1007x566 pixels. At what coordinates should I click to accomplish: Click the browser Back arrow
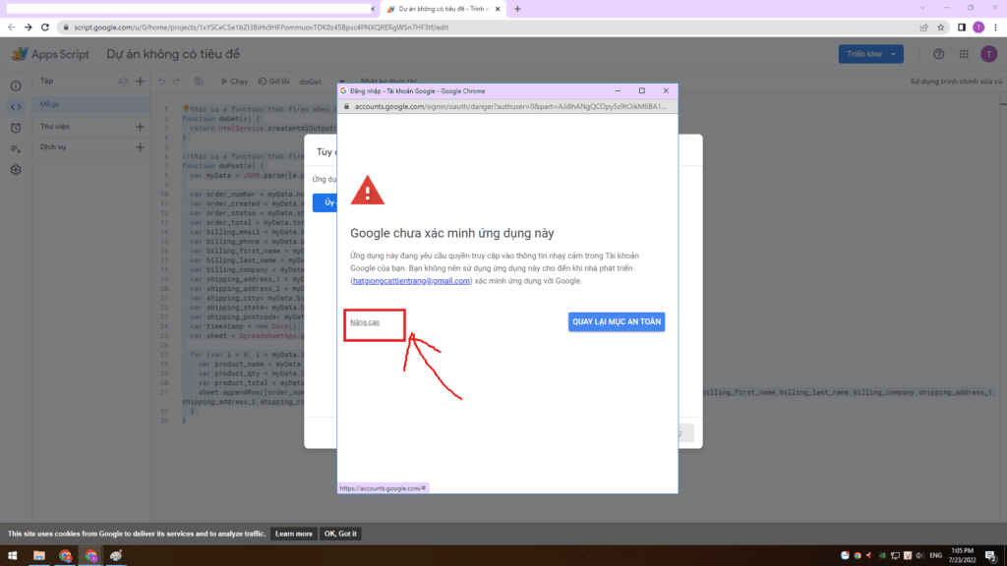pyautogui.click(x=11, y=27)
